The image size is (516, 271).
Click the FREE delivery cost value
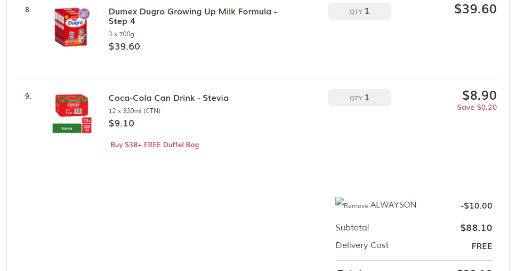[481, 246]
